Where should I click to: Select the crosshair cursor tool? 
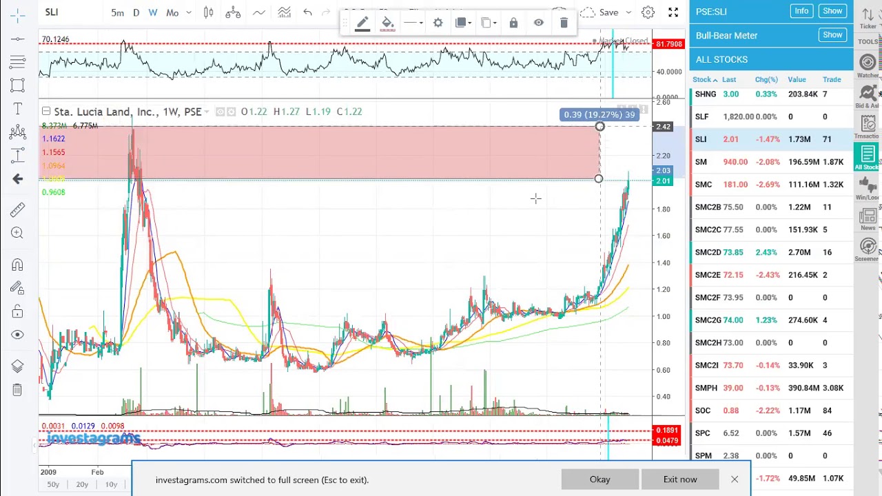point(18,14)
